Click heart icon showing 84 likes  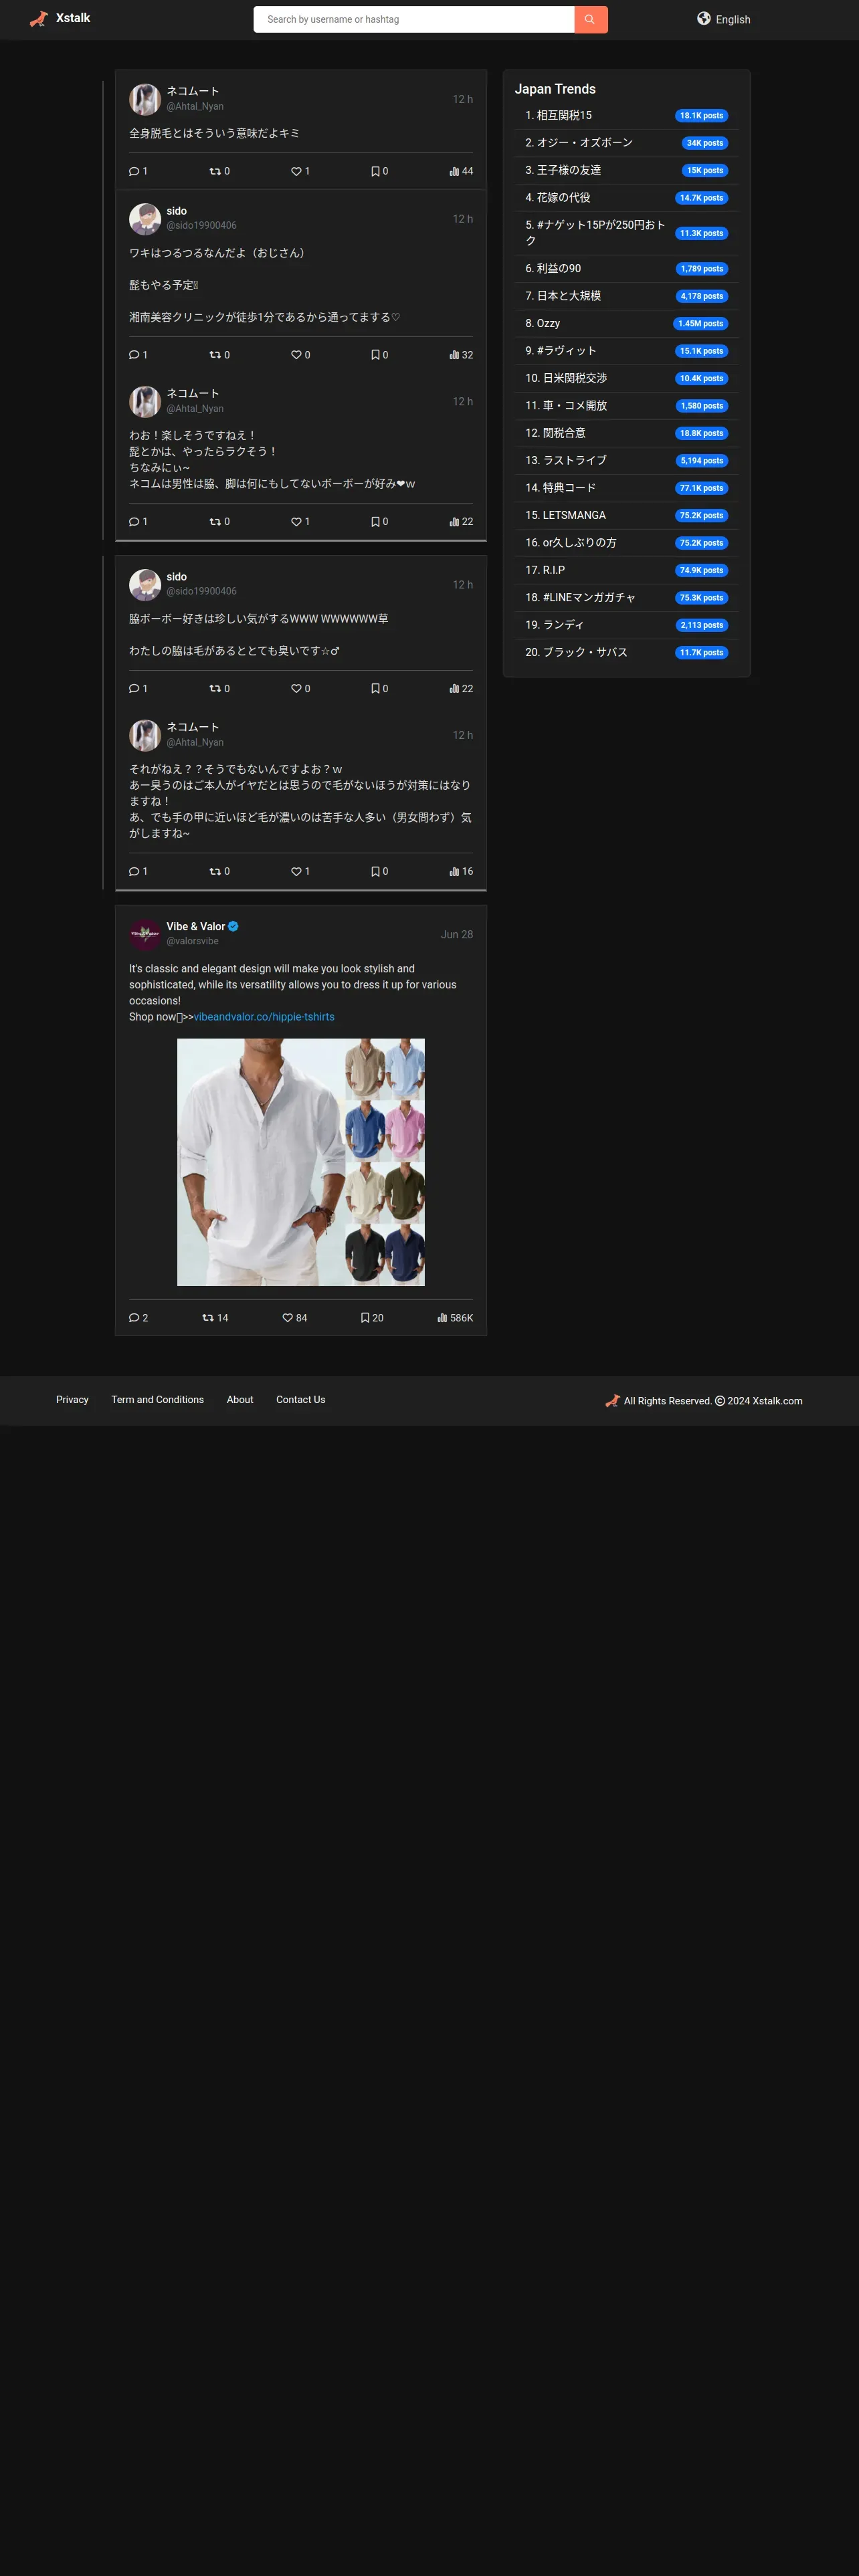point(288,1318)
